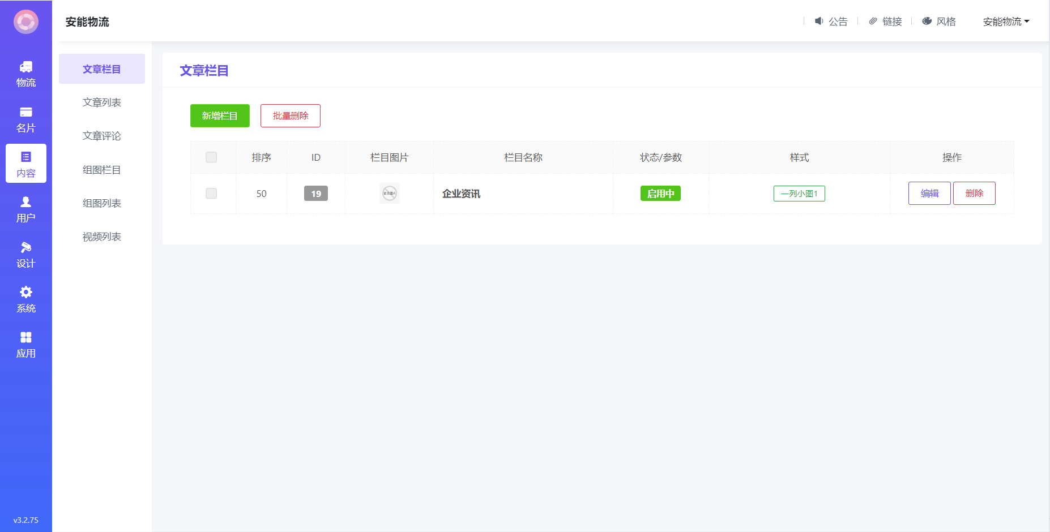Expand the 安能物流 account dropdown

[1006, 22]
